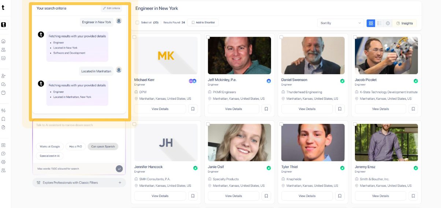441x208 pixels.
Task: Focus the Talk to AI assistant field
Action: click(x=79, y=132)
